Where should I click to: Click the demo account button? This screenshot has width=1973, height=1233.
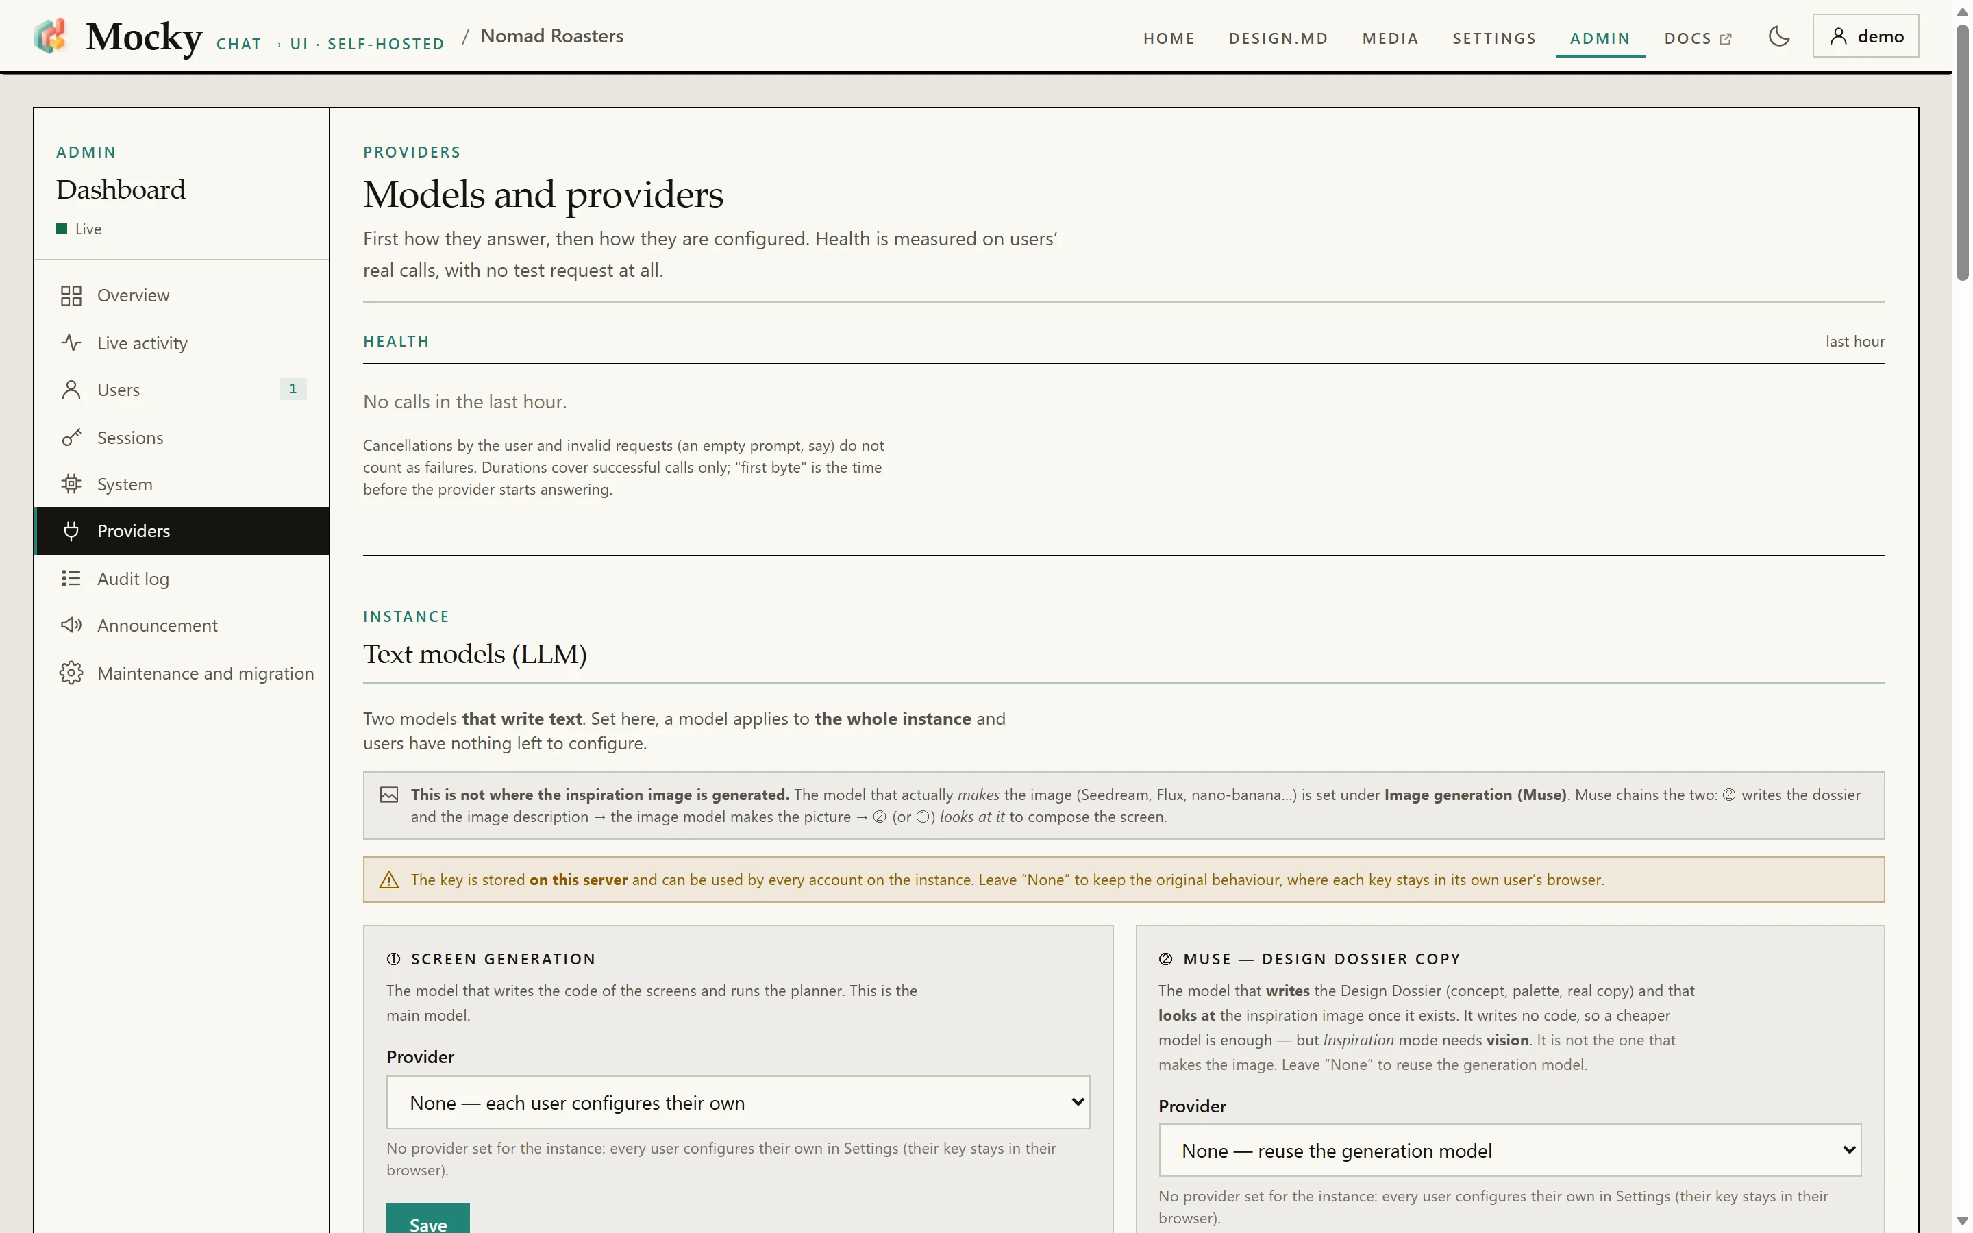[1865, 36]
